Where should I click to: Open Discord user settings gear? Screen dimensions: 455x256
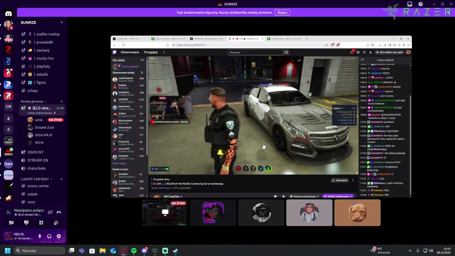click(59, 236)
